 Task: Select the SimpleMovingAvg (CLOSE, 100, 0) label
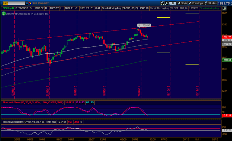(x=169, y=8)
